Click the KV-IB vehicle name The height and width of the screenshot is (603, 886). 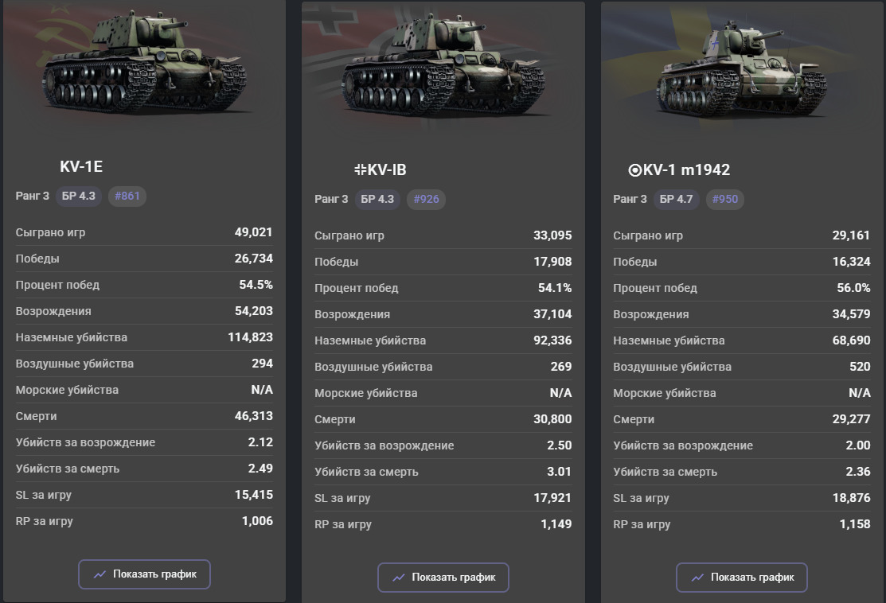pyautogui.click(x=387, y=169)
